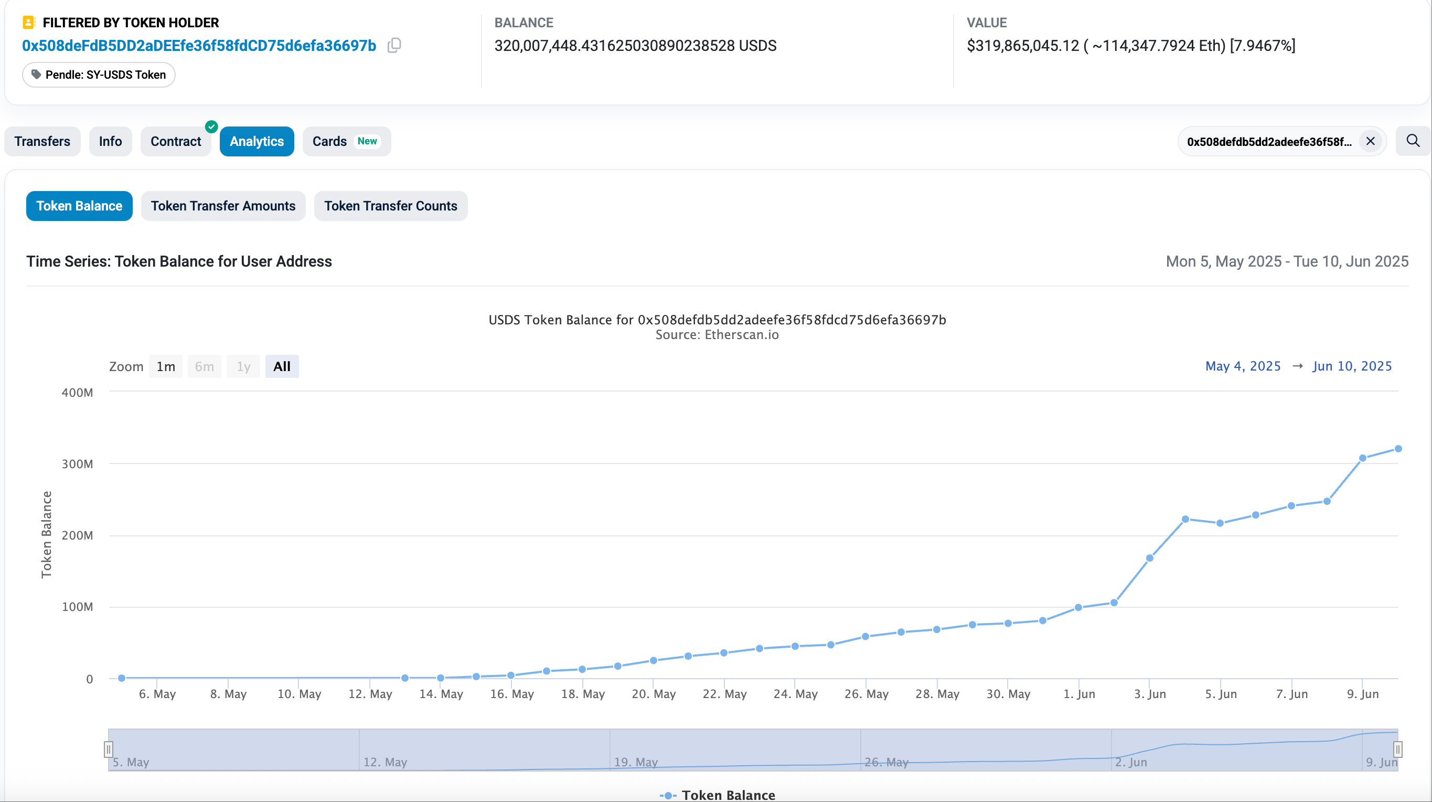
Task: Click the verified checkmark on Contract
Action: [x=211, y=127]
